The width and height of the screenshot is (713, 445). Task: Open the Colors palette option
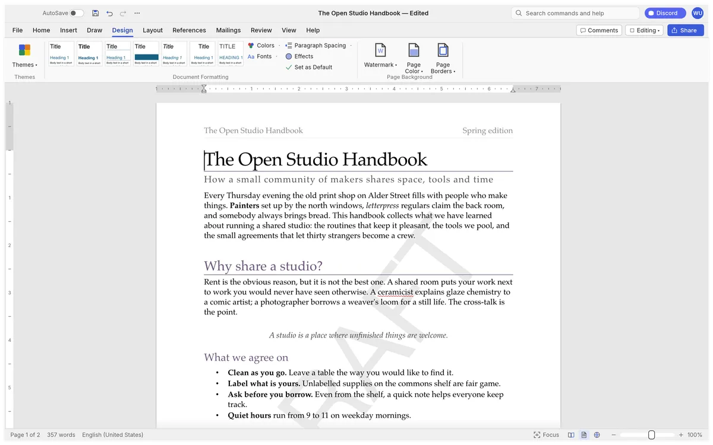(261, 46)
